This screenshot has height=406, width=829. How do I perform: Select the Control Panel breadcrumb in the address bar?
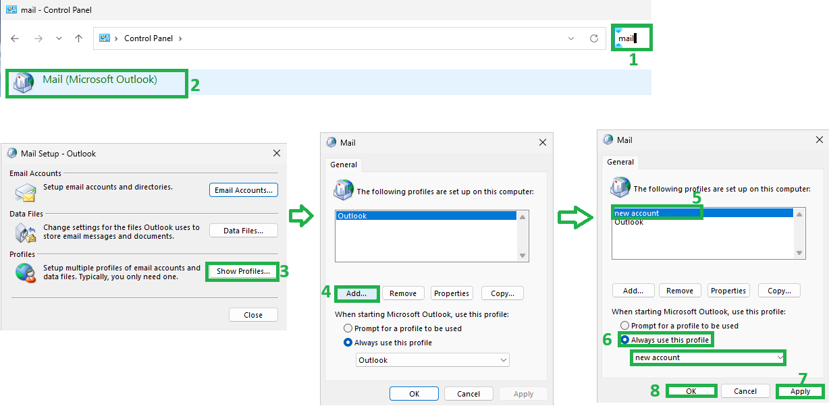[x=149, y=38]
